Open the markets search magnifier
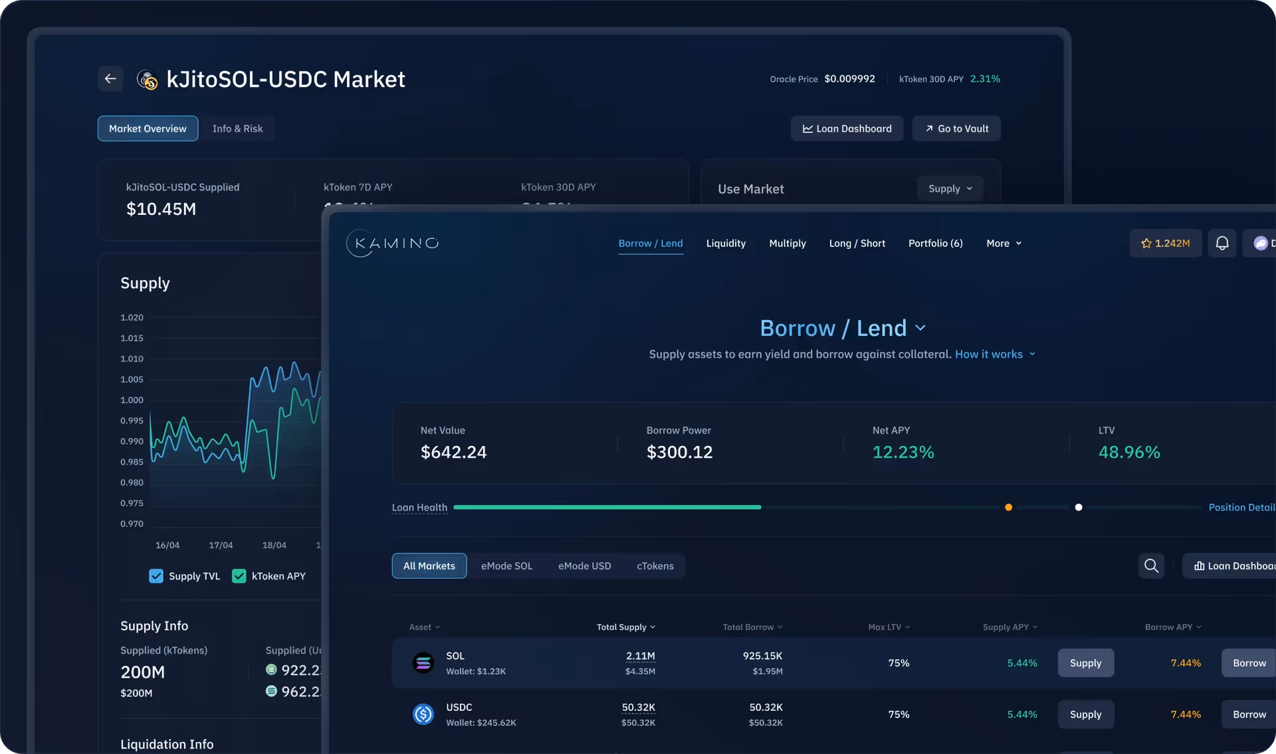The height and width of the screenshot is (754, 1276). tap(1151, 565)
